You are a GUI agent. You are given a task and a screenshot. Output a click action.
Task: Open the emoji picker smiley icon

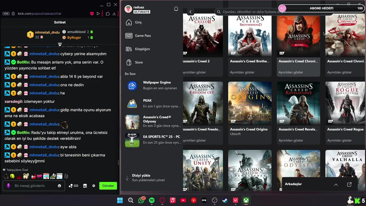point(59,186)
